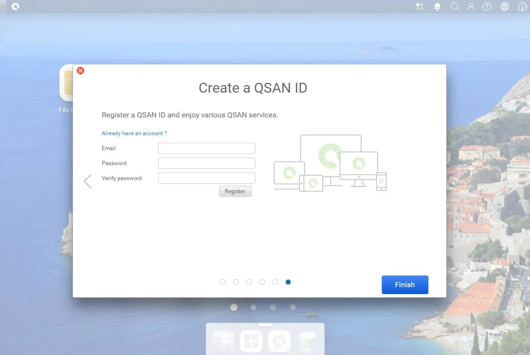Close the Create a QSAN ID dialog

click(80, 71)
